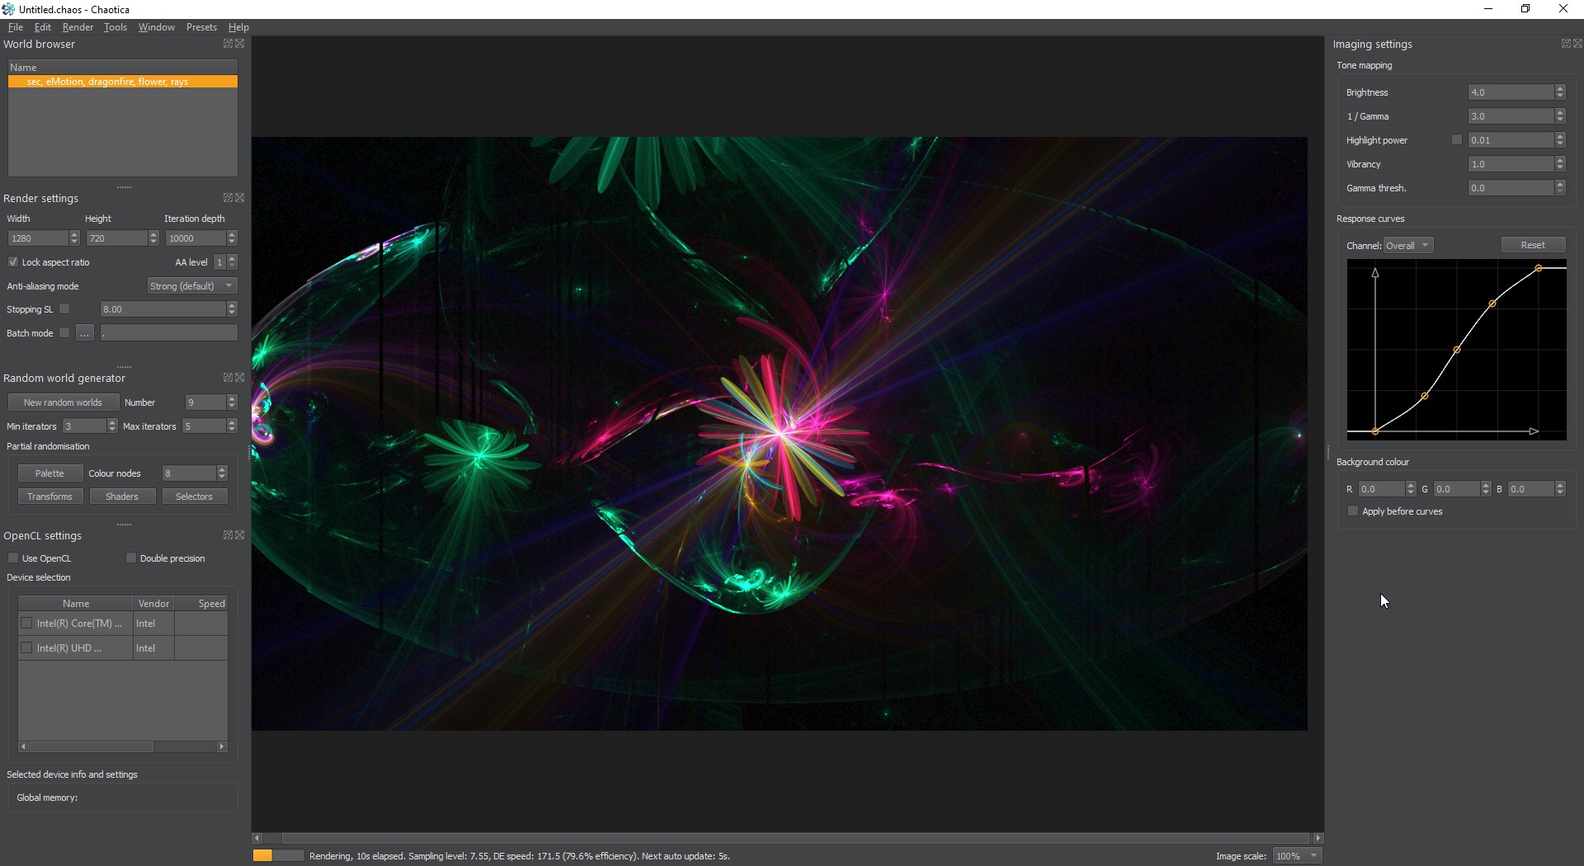This screenshot has width=1584, height=866.
Task: Toggle Lock aspect ratio checkbox
Action: point(13,262)
